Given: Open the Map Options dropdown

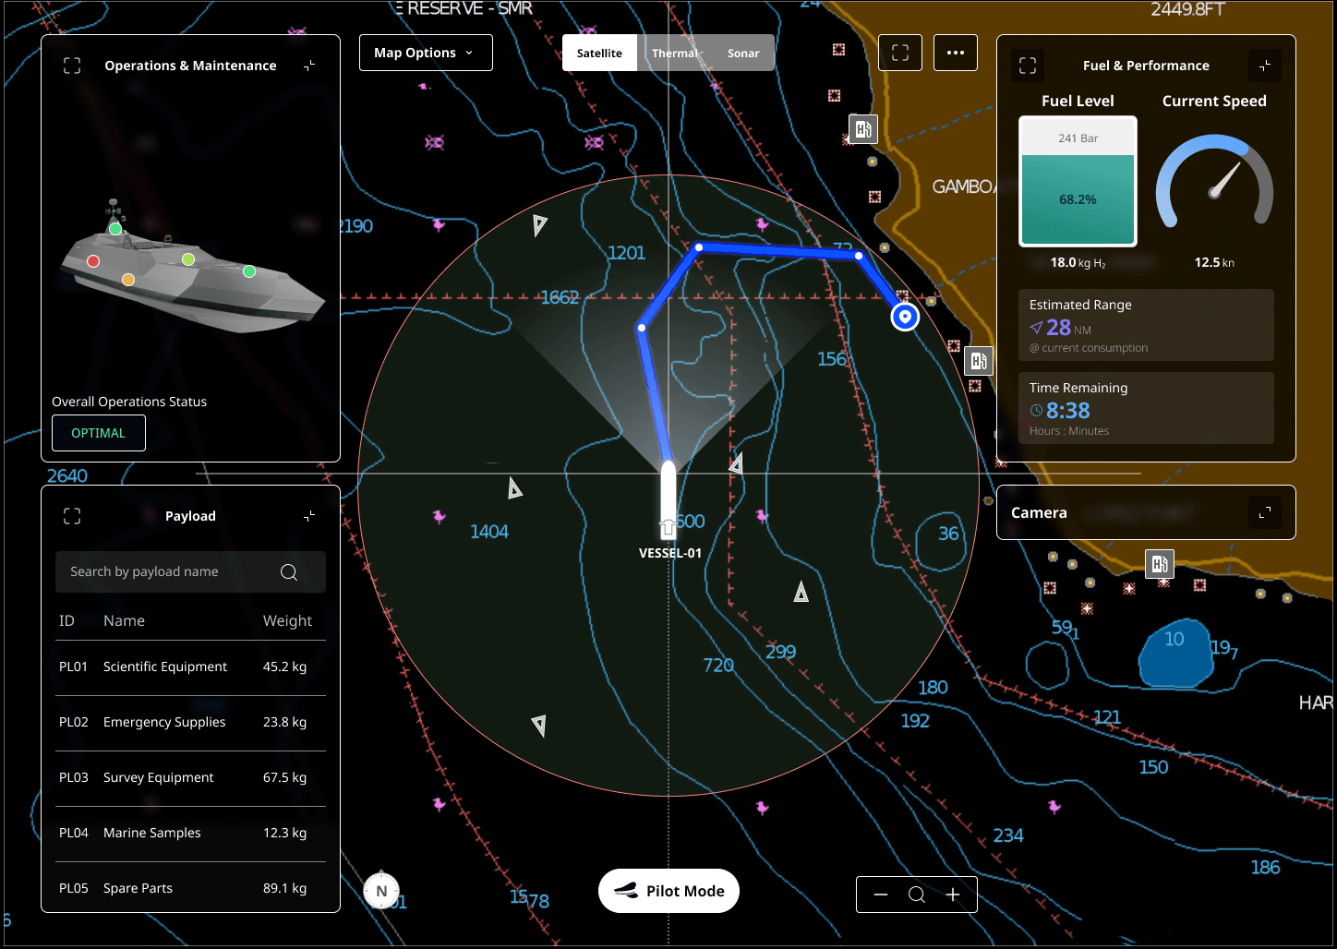Looking at the screenshot, I should 425,53.
